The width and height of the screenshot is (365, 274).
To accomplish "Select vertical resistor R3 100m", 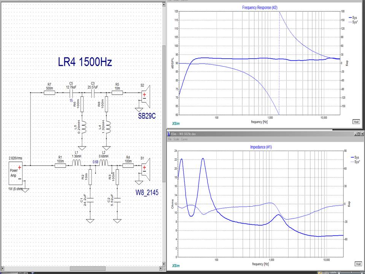I will click(117, 177).
